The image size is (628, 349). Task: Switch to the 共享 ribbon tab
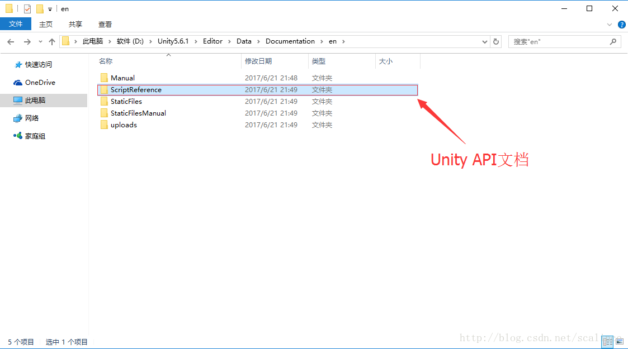tap(75, 25)
